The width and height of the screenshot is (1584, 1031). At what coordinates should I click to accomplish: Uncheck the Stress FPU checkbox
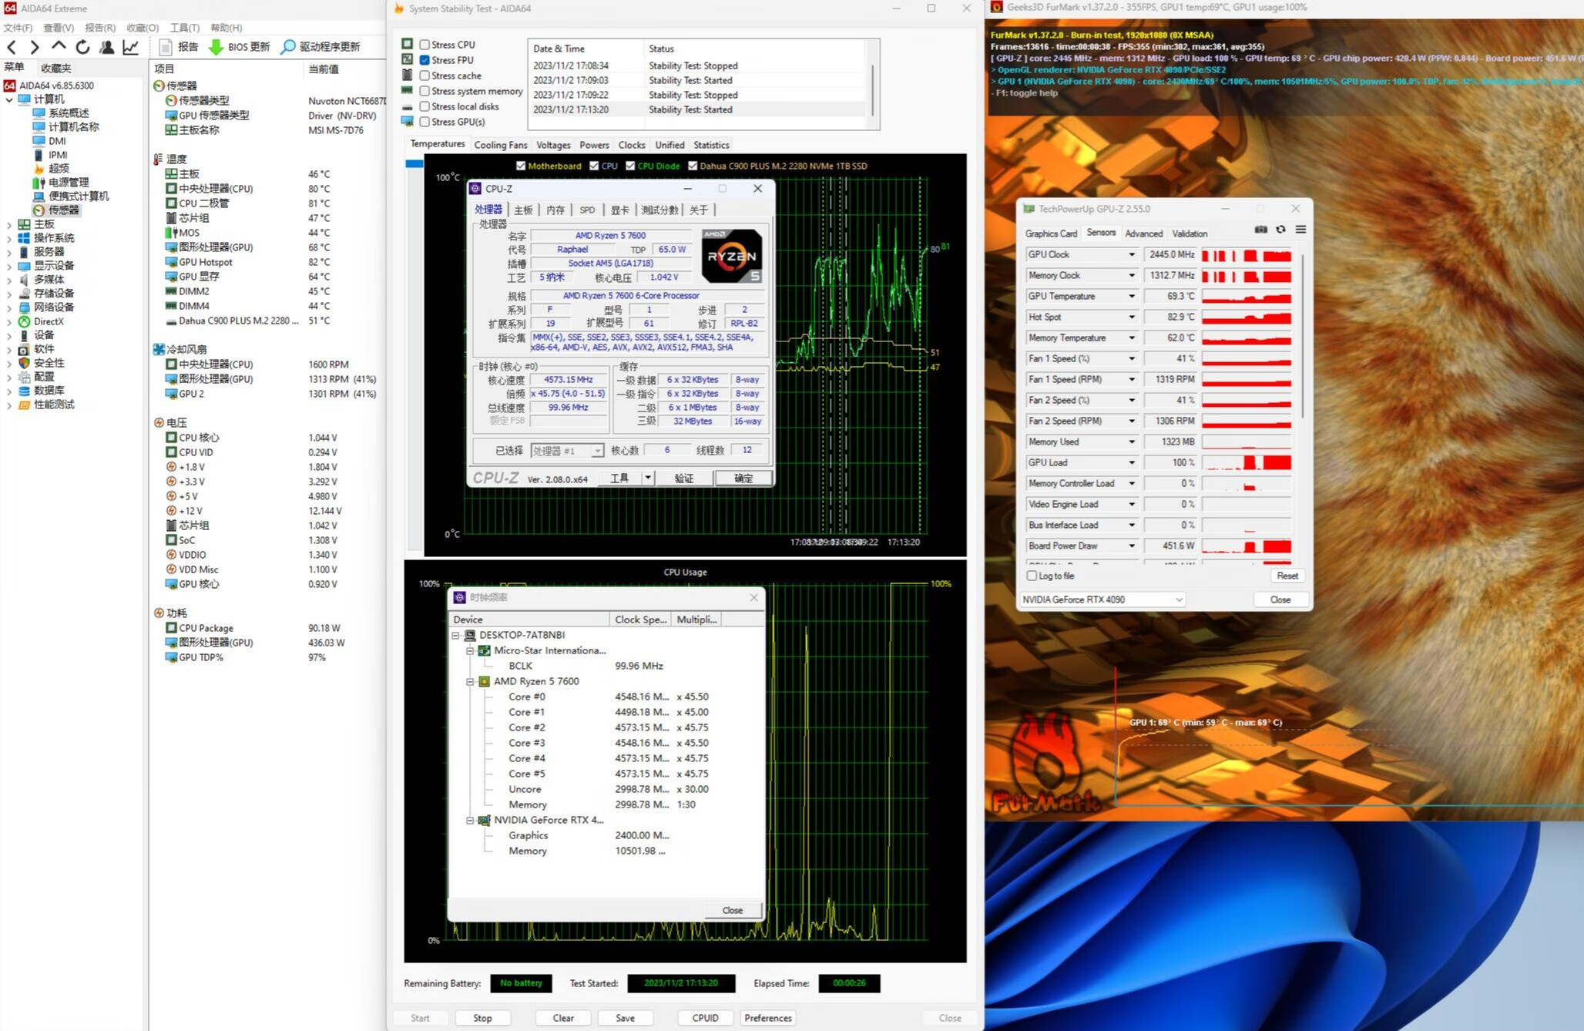425,60
